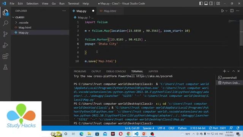The width and height of the screenshot is (243, 137).
Task: Click Port : 5501 Live Server status
Action: (x=217, y=128)
